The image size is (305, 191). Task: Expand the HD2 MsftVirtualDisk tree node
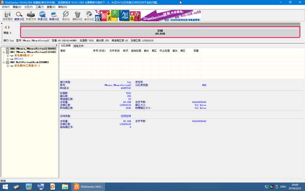pyautogui.click(x=4, y=62)
